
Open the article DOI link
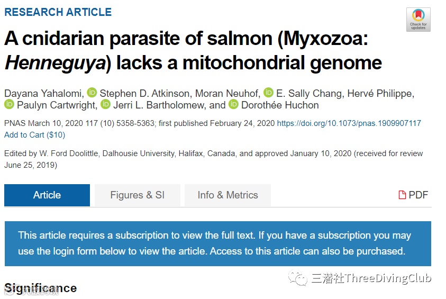pyautogui.click(x=349, y=123)
